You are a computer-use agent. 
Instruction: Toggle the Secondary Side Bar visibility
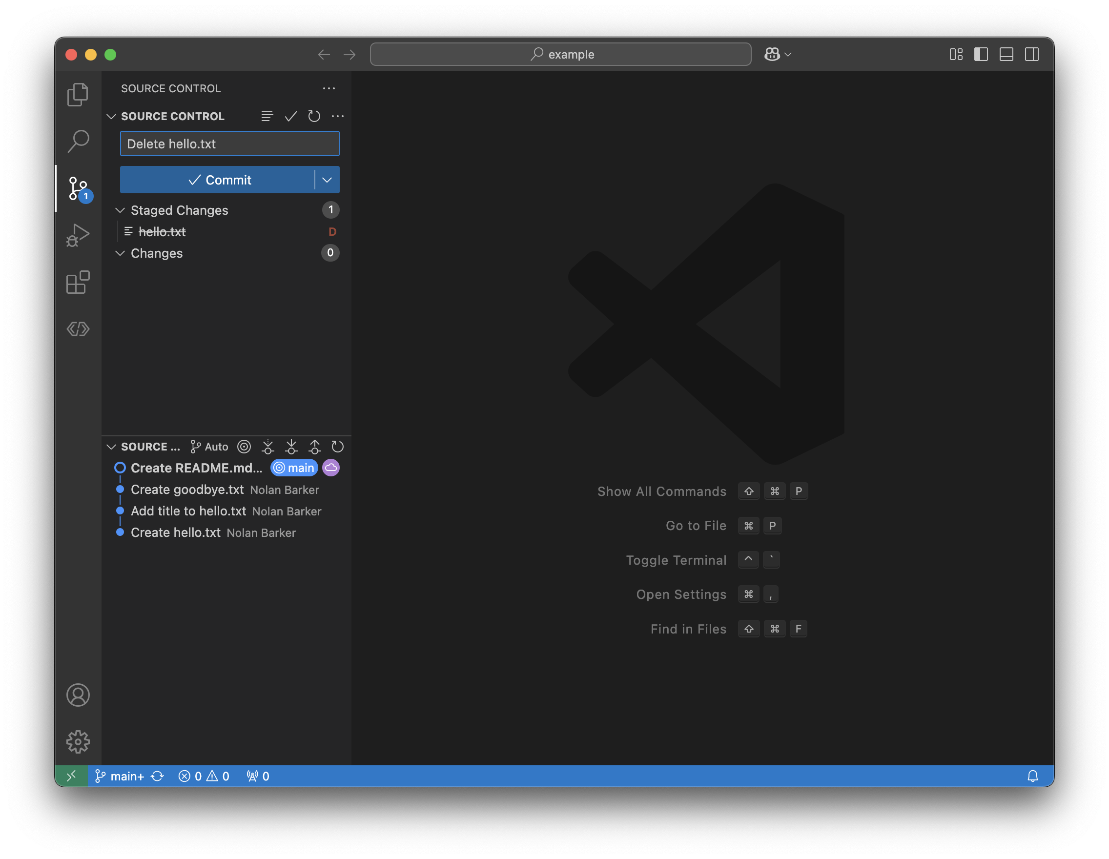point(1032,54)
